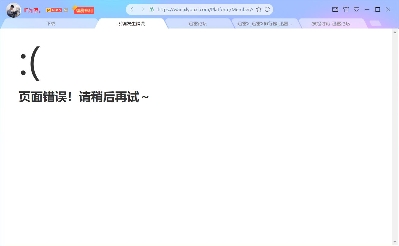Image resolution: width=399 pixels, height=246 pixels.
Task: Open the download panel triangle dropdown
Action: [x=357, y=9]
